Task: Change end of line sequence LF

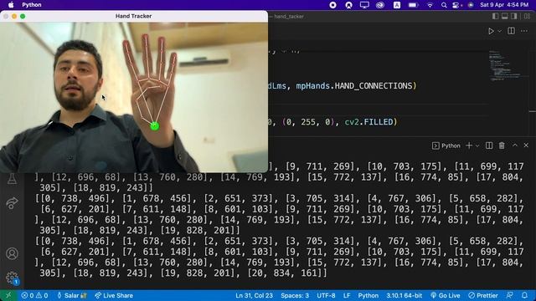Action: click(x=347, y=295)
